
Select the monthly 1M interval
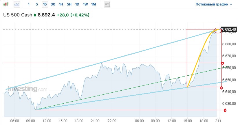(x=93, y=4)
